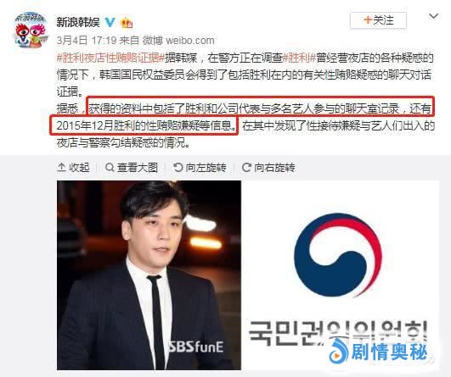Click the man in suit photo
Image resolution: width=451 pixels, height=377 pixels.
[x=149, y=274]
